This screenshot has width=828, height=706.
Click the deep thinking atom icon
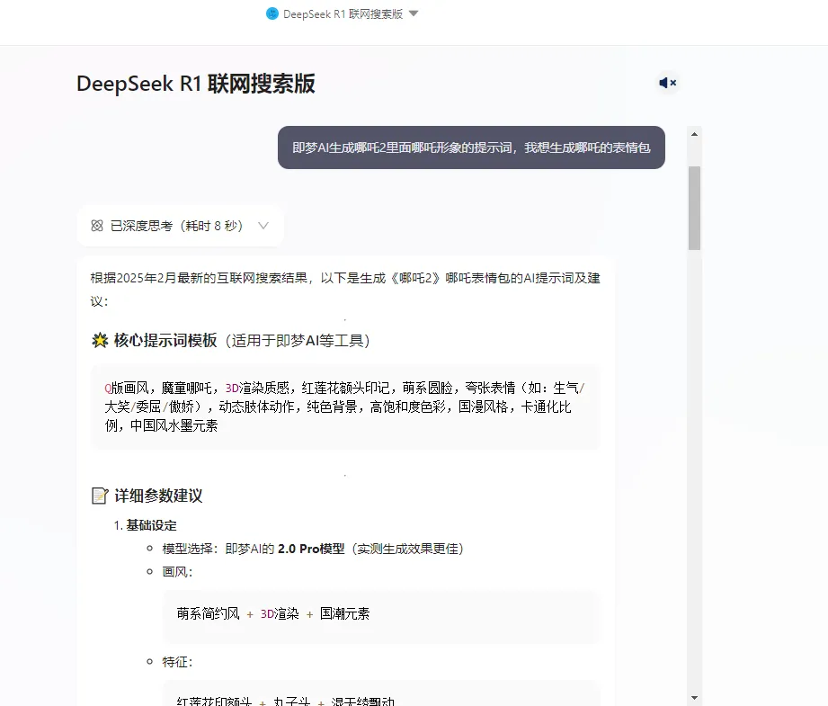(97, 226)
